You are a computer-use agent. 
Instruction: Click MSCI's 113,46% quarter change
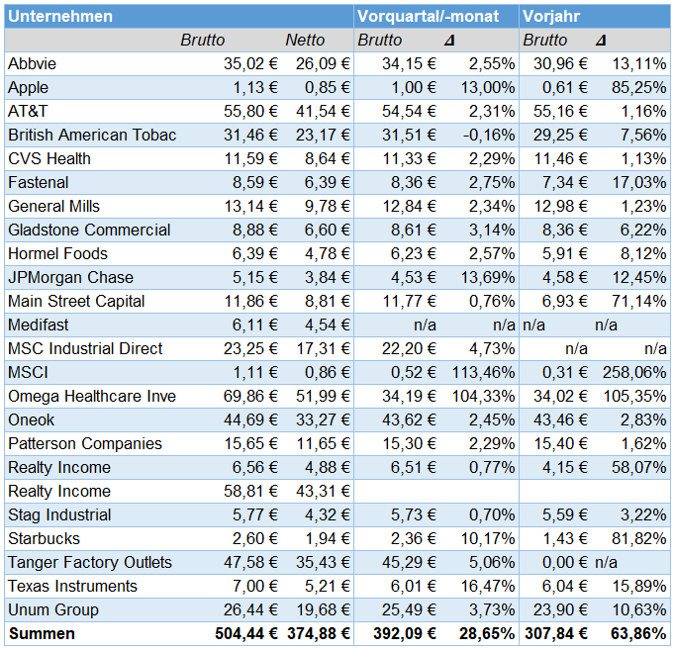483,372
